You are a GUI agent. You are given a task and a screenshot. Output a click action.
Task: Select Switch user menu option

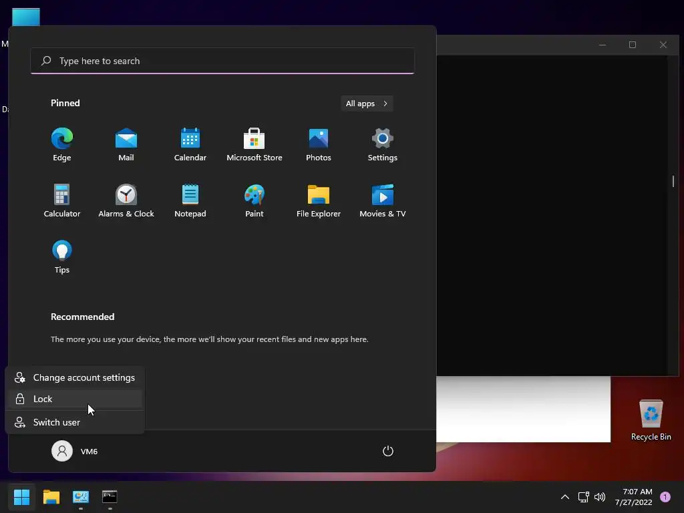75,422
